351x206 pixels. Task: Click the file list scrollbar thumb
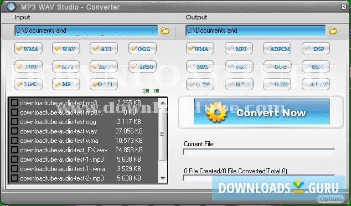point(163,134)
